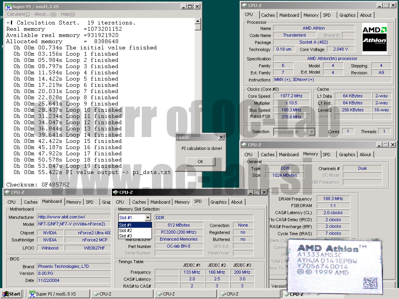
Task: Click the AMD Athlon chip photo
Action: click(x=335, y=267)
